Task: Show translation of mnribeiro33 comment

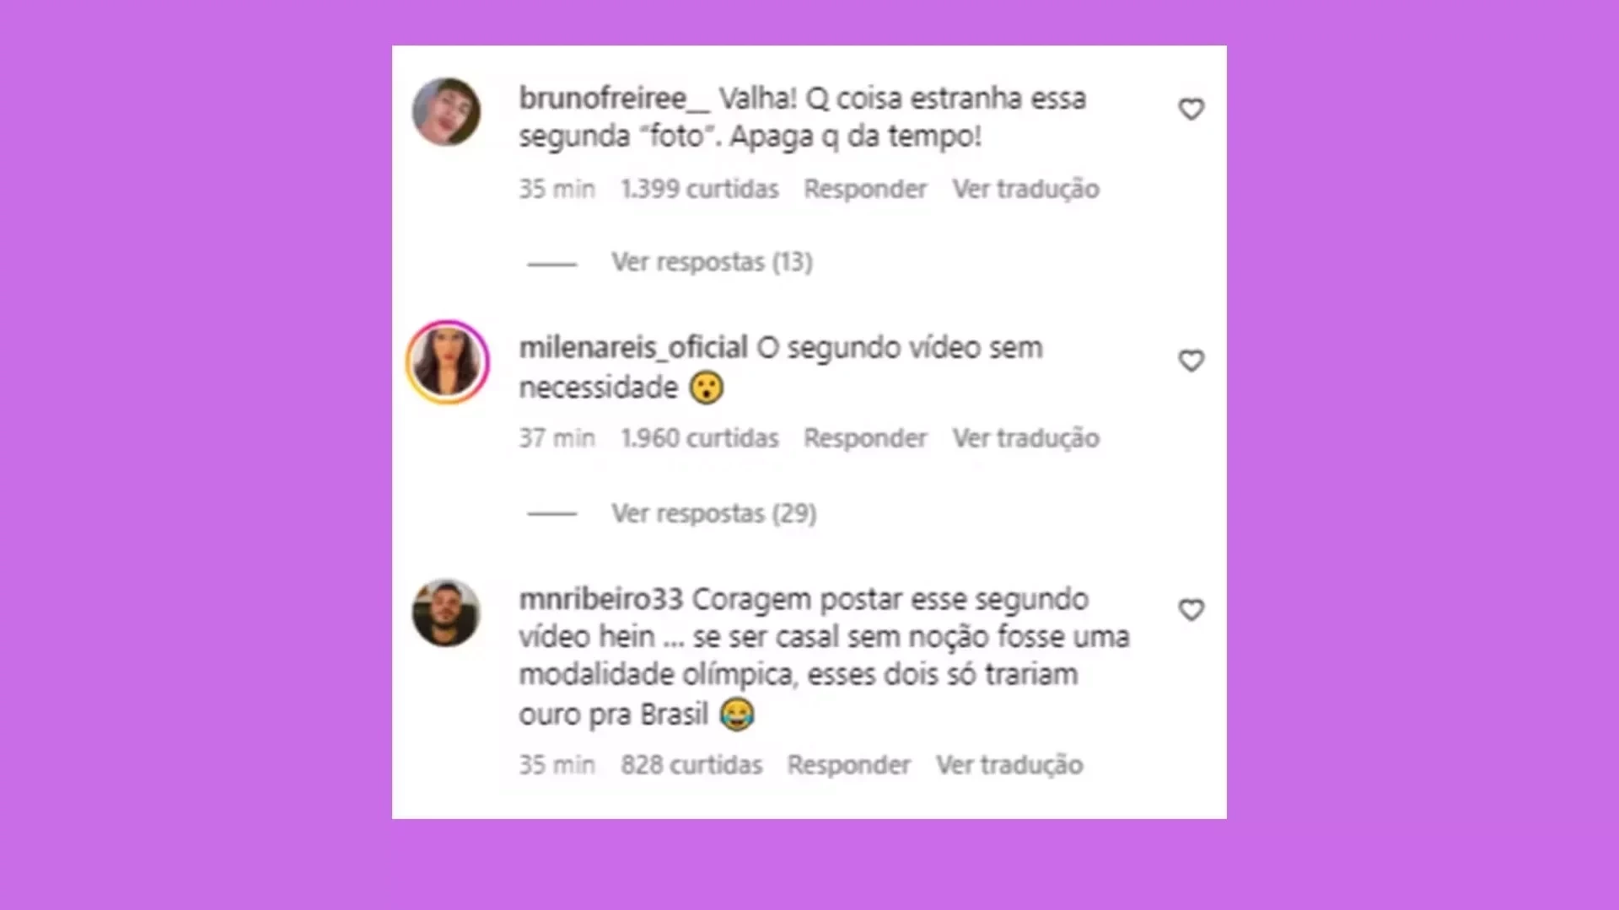Action: click(1009, 765)
